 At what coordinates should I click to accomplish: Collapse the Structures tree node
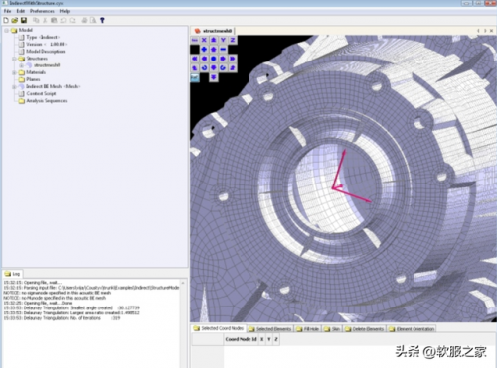click(14, 59)
